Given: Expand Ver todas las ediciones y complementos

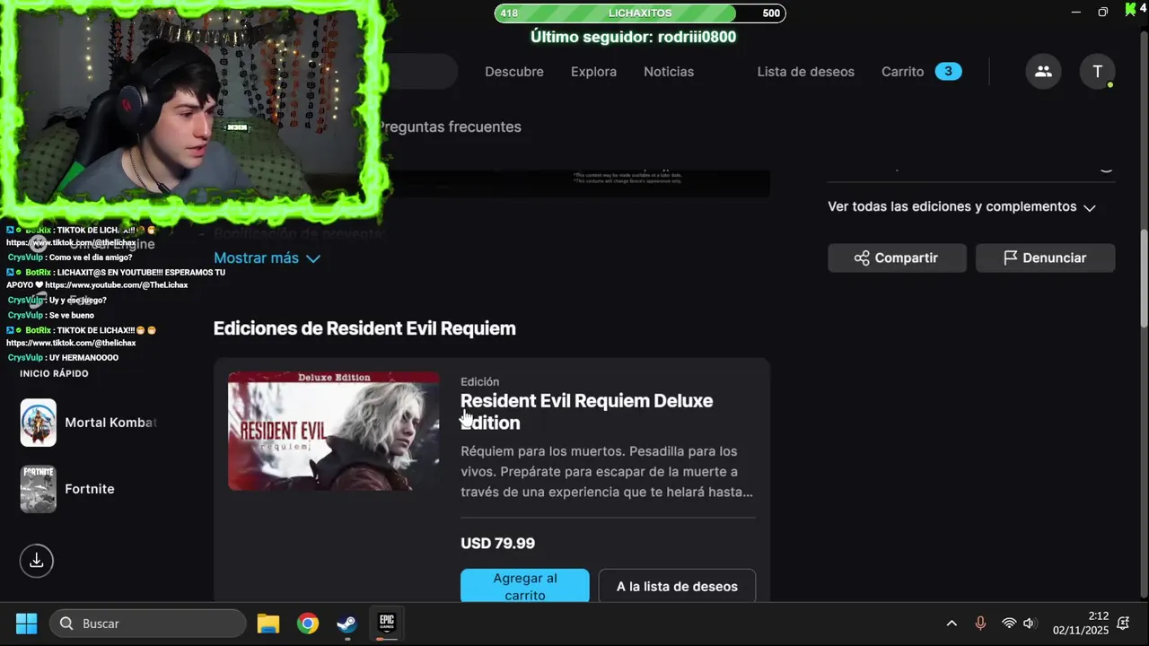Looking at the screenshot, I should (x=961, y=206).
